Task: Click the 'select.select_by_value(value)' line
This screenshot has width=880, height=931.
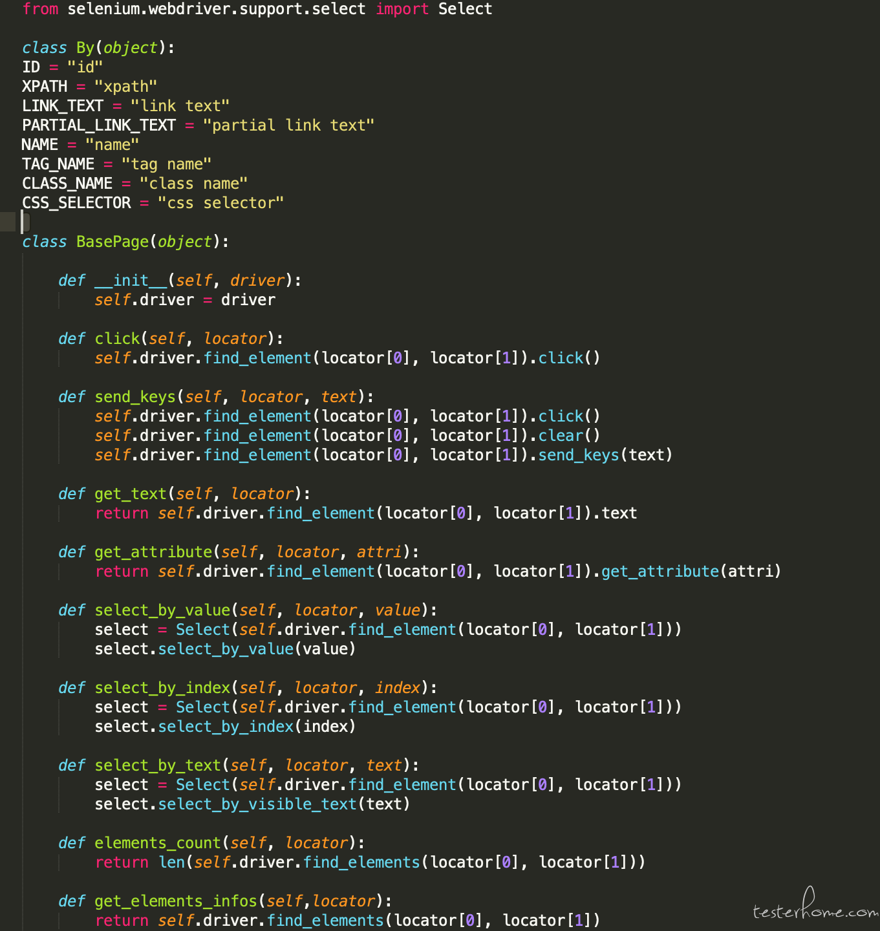Action: 226,649
